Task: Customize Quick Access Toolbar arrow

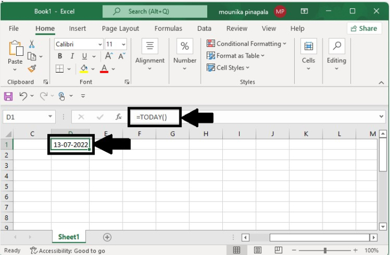Action: (83, 96)
